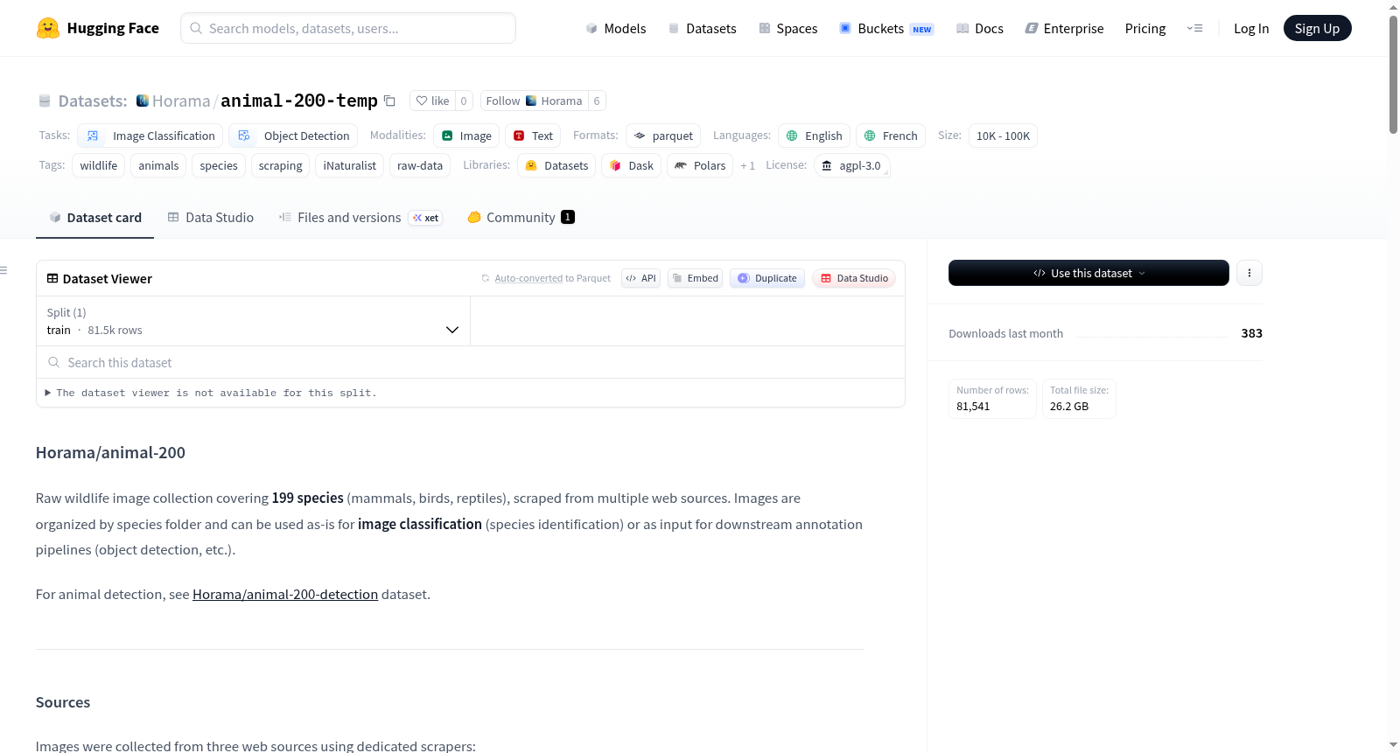Click the heart like icon

click(422, 101)
